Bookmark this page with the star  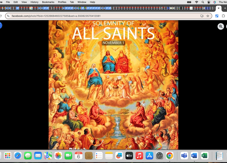pos(208,16)
